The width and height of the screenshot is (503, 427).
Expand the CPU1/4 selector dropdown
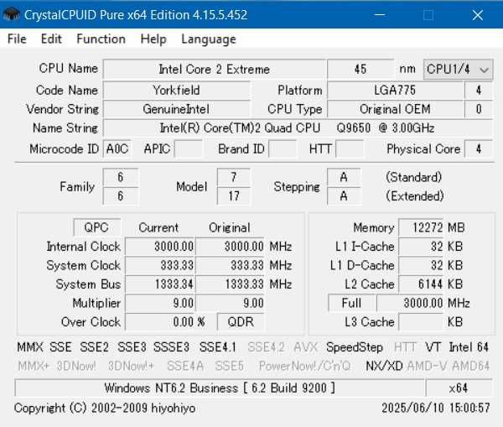(x=458, y=69)
